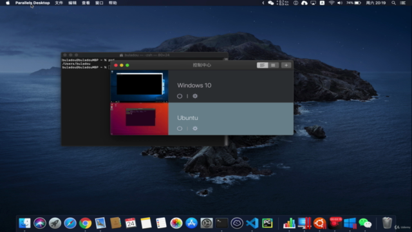This screenshot has height=232, width=412.
Task: Open the 帮助 menu
Action: (113, 3)
